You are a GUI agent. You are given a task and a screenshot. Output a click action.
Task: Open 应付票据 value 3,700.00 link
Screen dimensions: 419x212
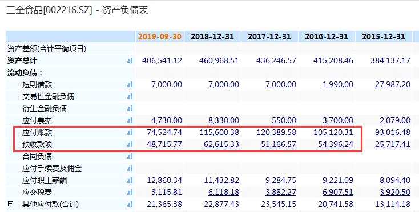point(338,121)
